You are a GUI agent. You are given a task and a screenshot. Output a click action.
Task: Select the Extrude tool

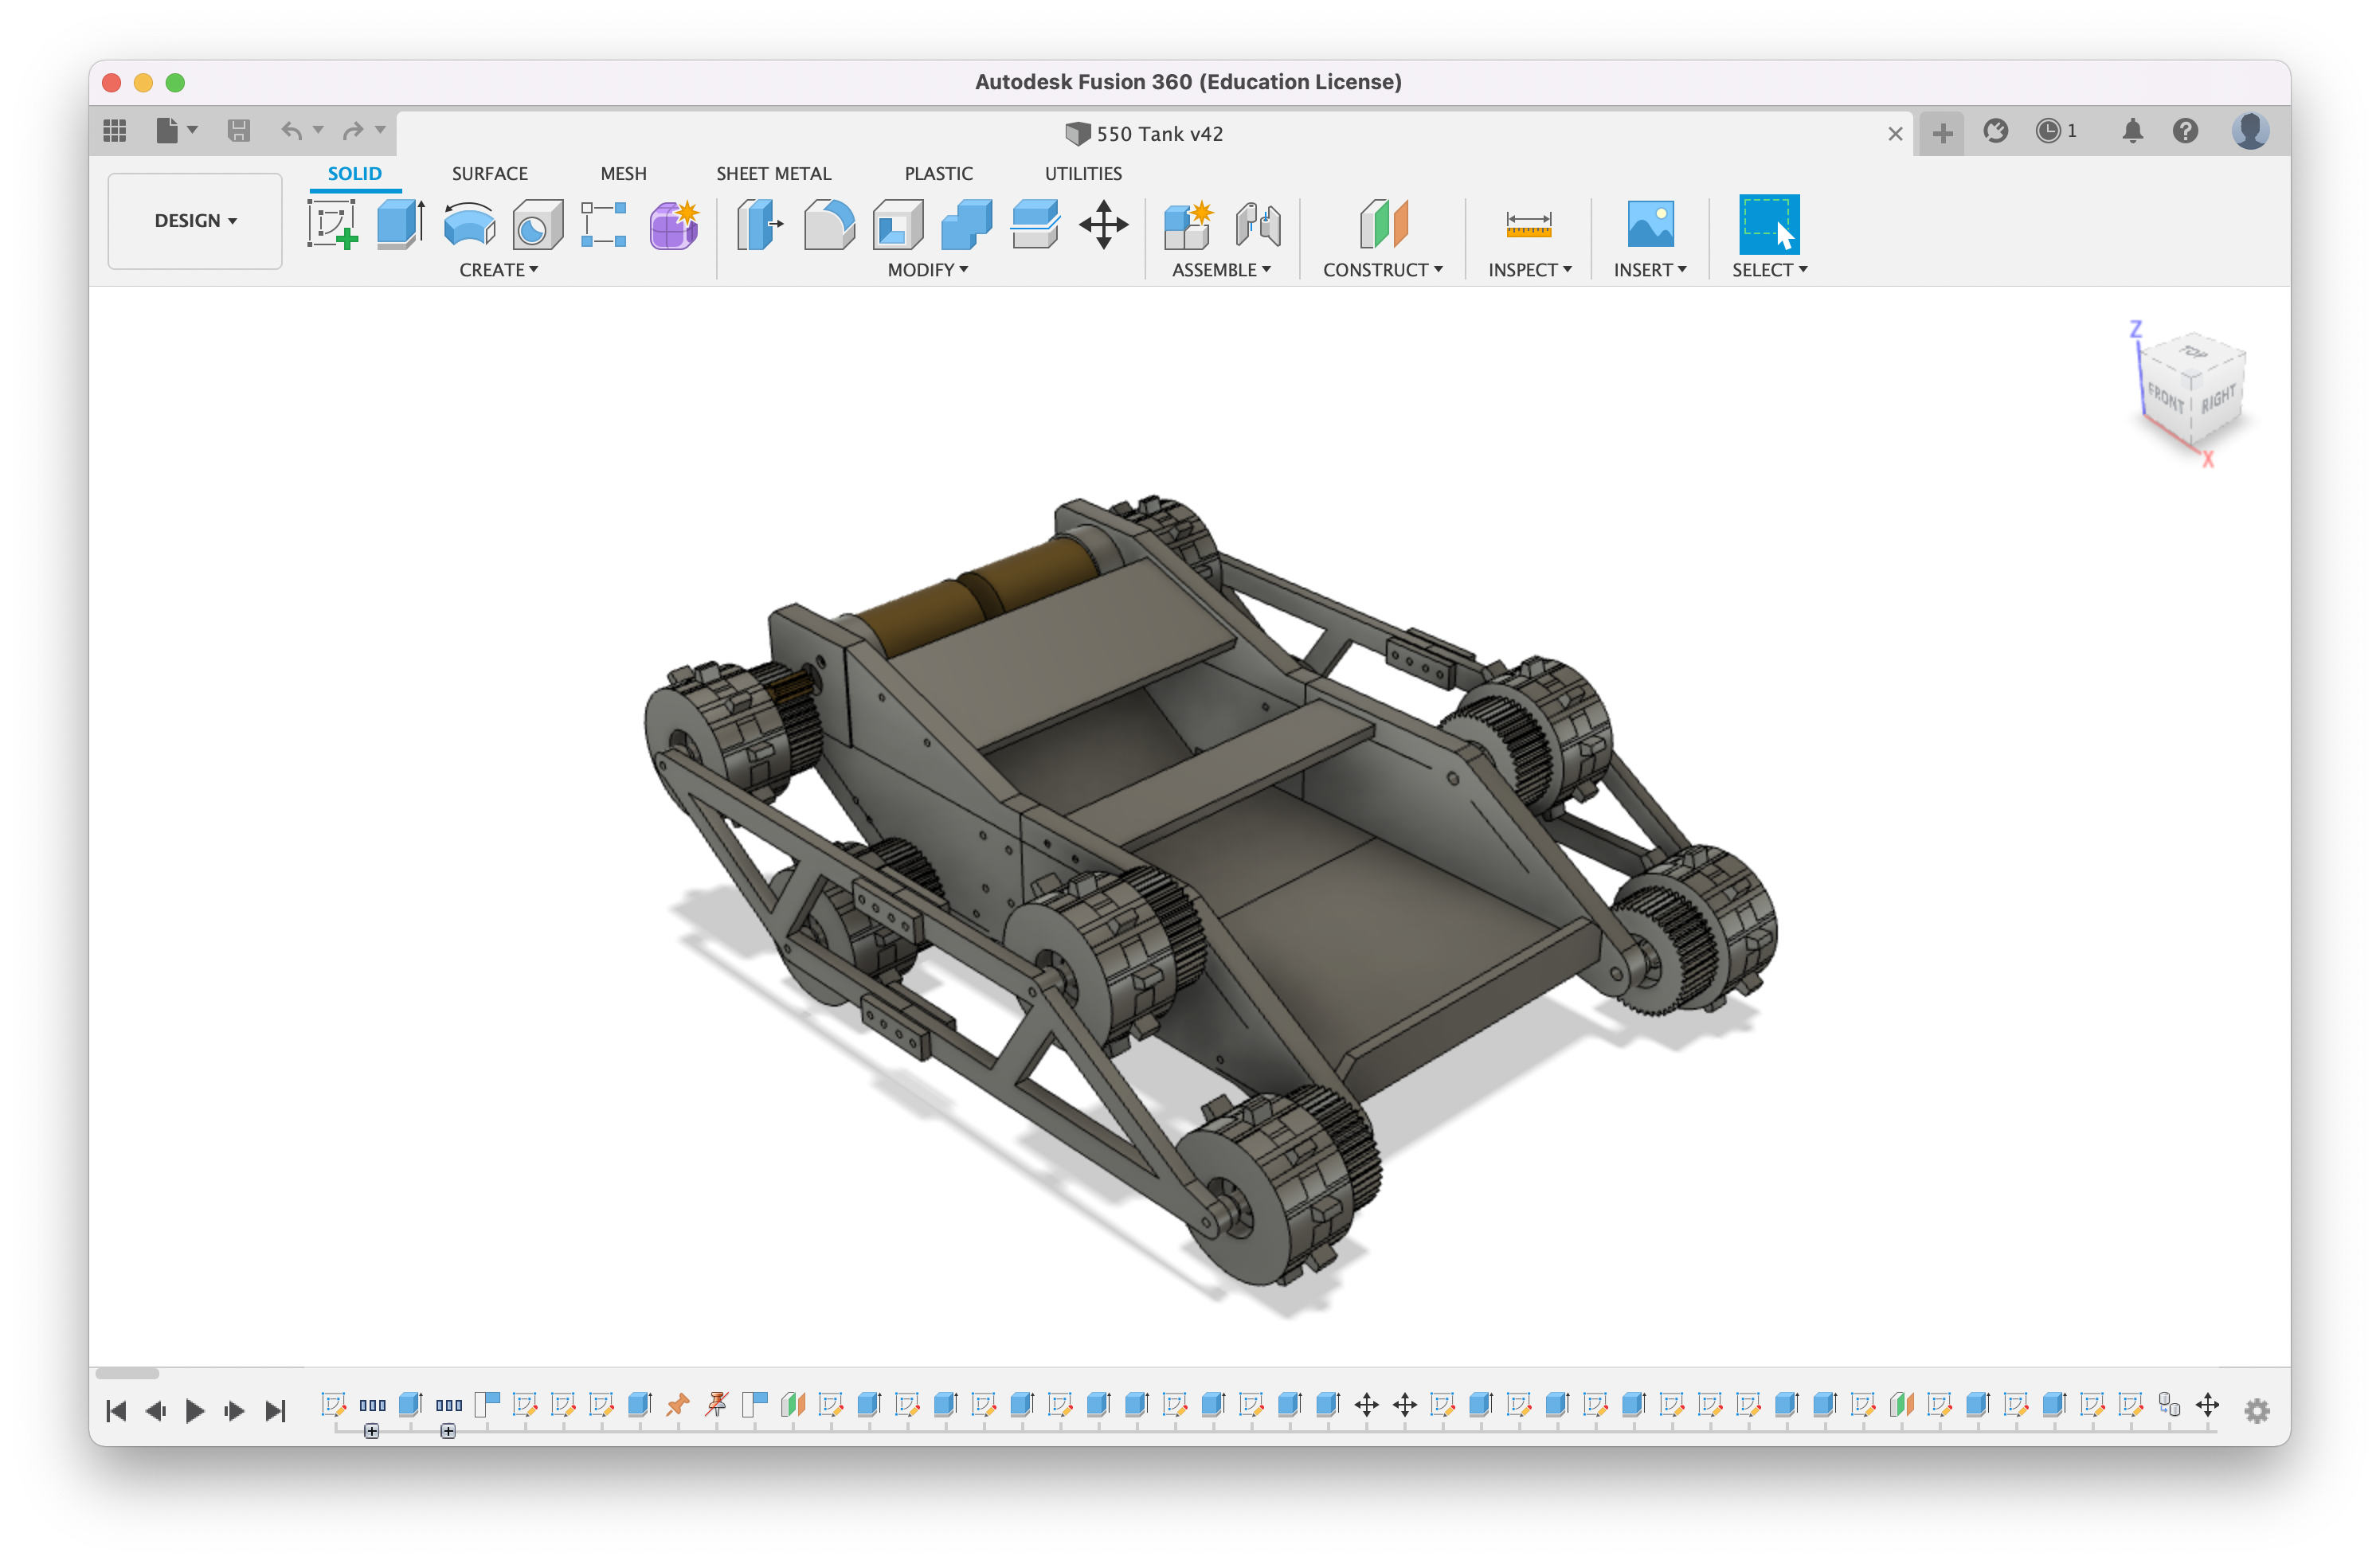pyautogui.click(x=401, y=224)
